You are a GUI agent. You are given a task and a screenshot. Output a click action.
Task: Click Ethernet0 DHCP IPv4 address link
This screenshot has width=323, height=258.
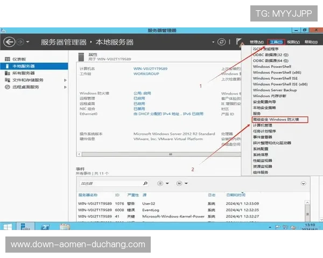click(168, 114)
